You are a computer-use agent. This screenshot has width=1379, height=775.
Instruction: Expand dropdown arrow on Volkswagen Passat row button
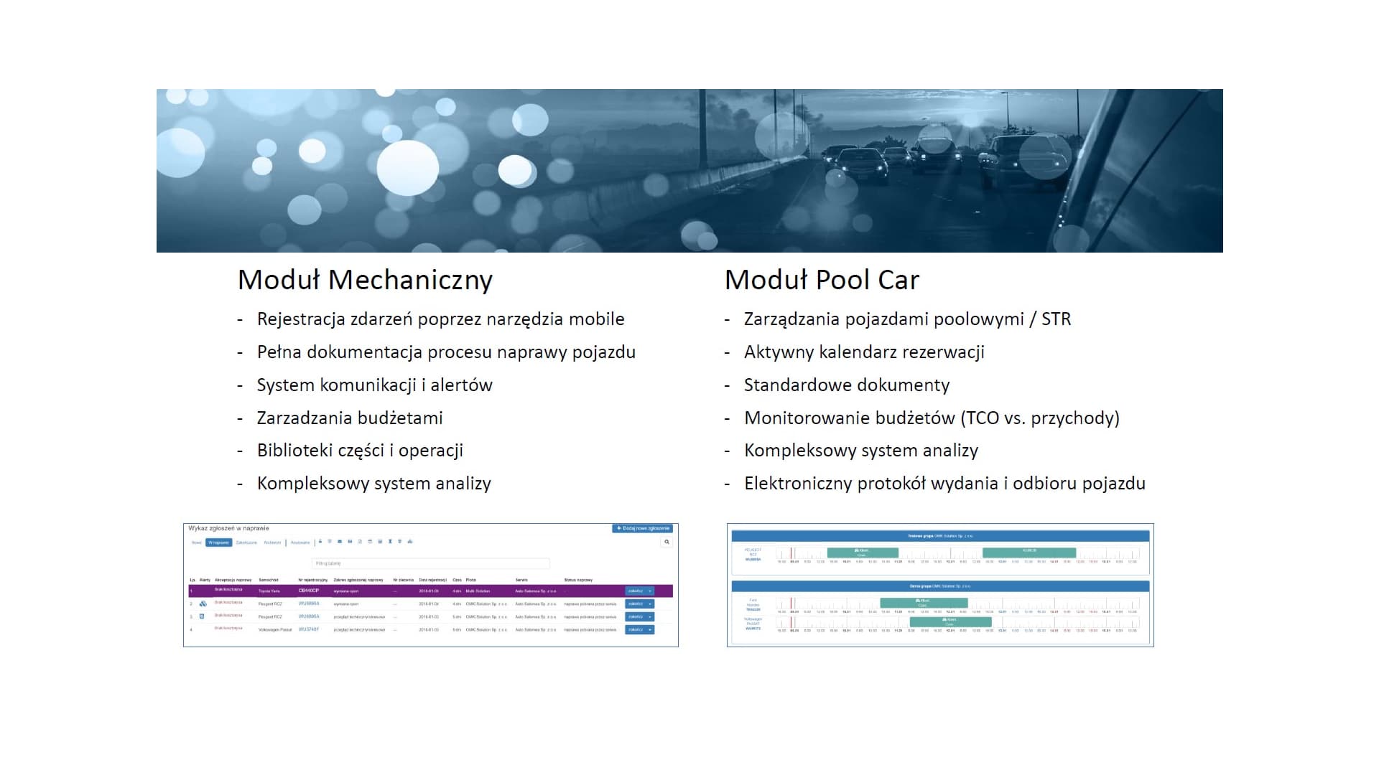coord(650,629)
